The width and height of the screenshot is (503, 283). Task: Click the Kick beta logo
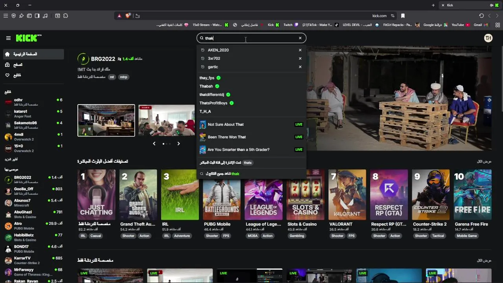click(29, 38)
